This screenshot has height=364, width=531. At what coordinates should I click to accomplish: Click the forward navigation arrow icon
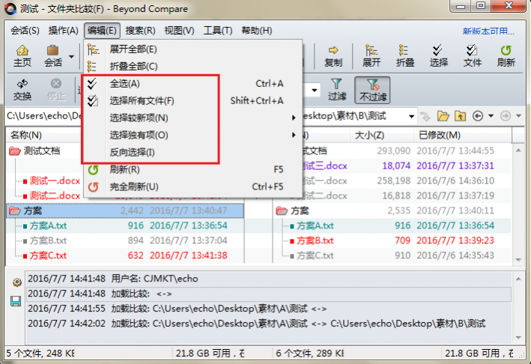click(x=506, y=117)
